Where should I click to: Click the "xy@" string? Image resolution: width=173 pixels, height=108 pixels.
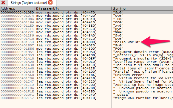click(118, 25)
